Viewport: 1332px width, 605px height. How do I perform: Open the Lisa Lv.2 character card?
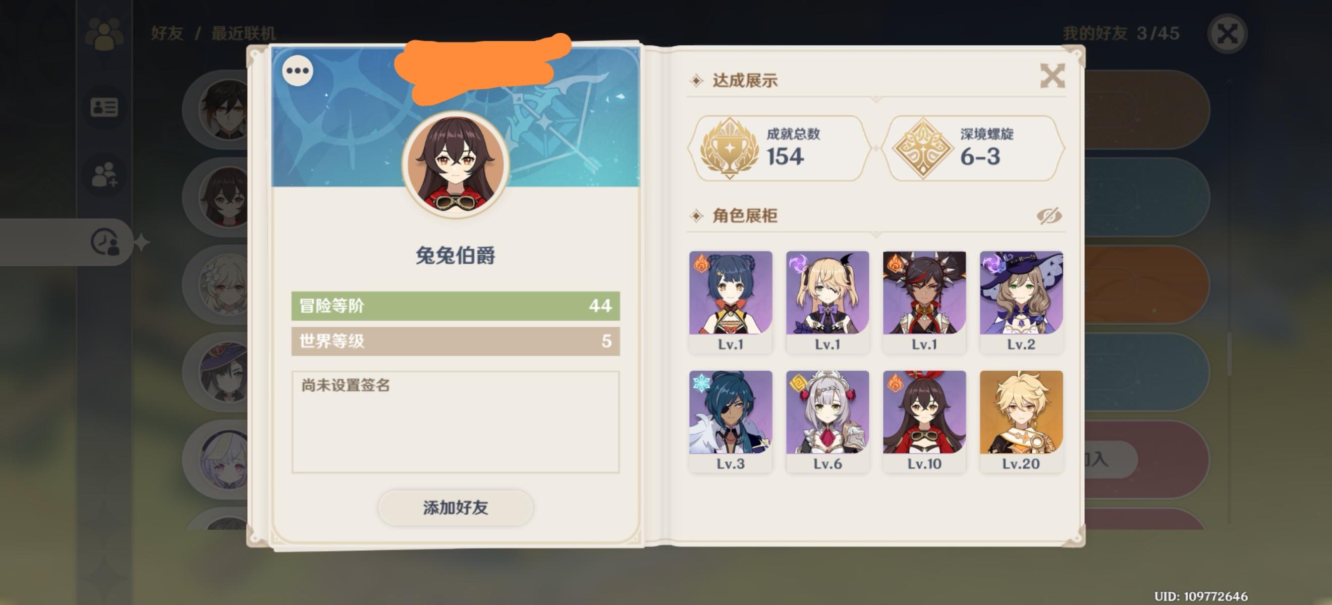(x=1021, y=302)
